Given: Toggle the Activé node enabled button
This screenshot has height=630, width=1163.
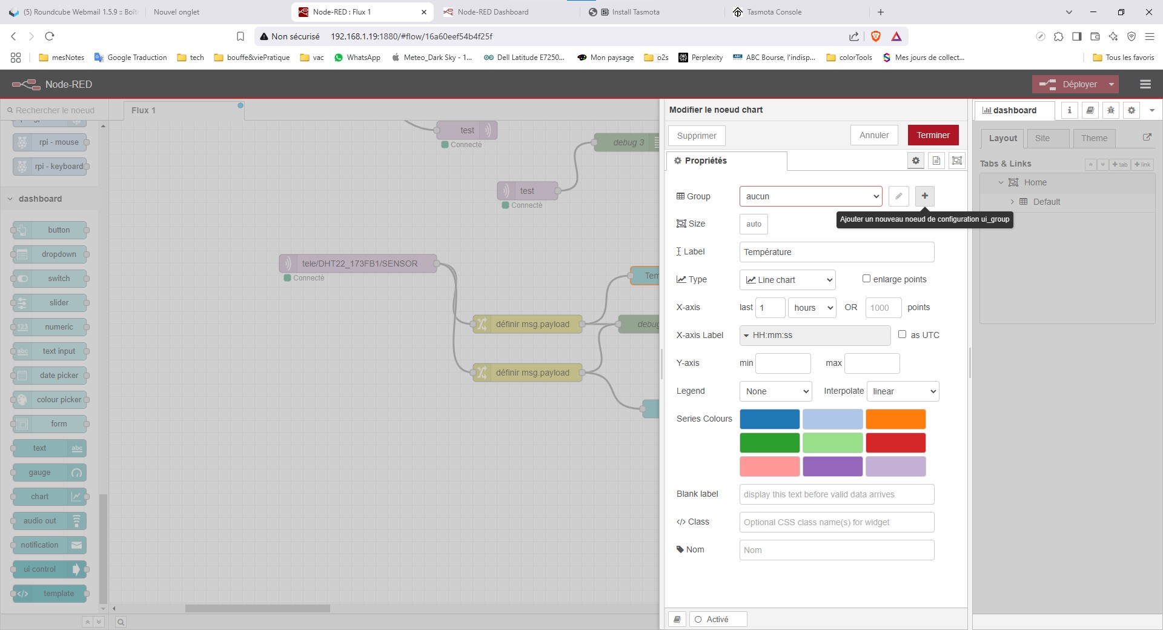Looking at the screenshot, I should 718,619.
